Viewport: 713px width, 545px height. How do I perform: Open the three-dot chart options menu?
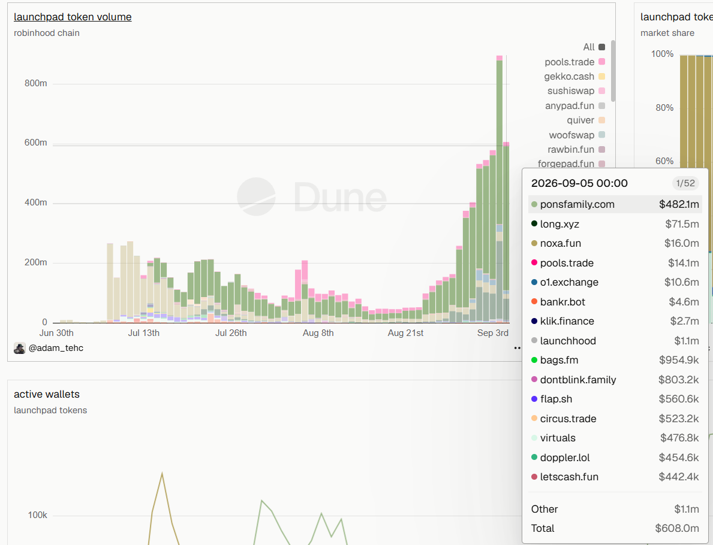518,348
